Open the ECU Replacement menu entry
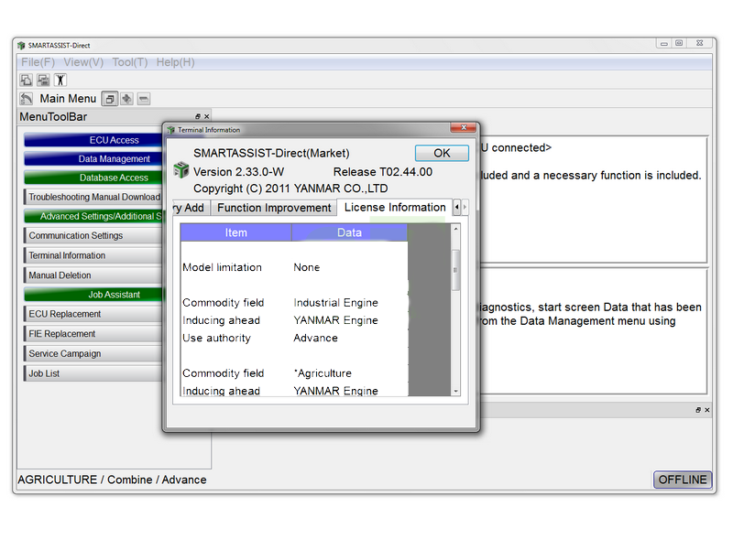 tap(93, 314)
